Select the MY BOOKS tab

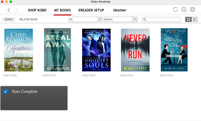(62, 10)
